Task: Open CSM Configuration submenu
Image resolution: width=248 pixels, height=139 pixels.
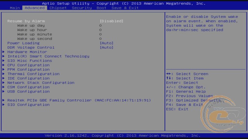Action: pos(28,87)
